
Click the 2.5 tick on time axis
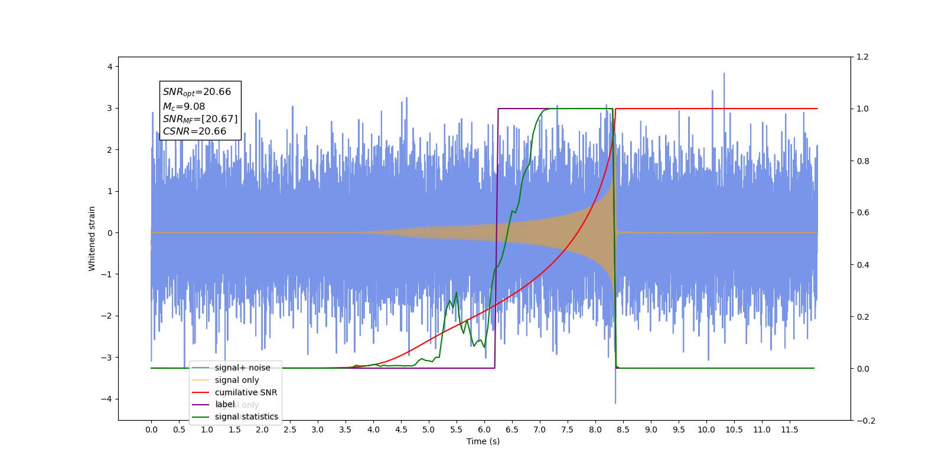[290, 430]
